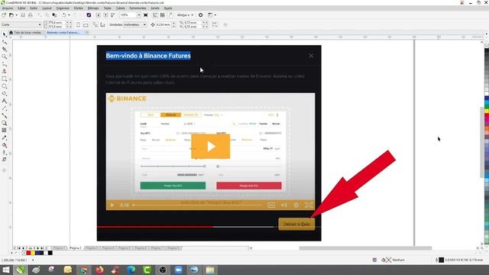Screen dimensions: 489x275
Task: Click the Undo arrow icon
Action: pyautogui.click(x=64, y=15)
